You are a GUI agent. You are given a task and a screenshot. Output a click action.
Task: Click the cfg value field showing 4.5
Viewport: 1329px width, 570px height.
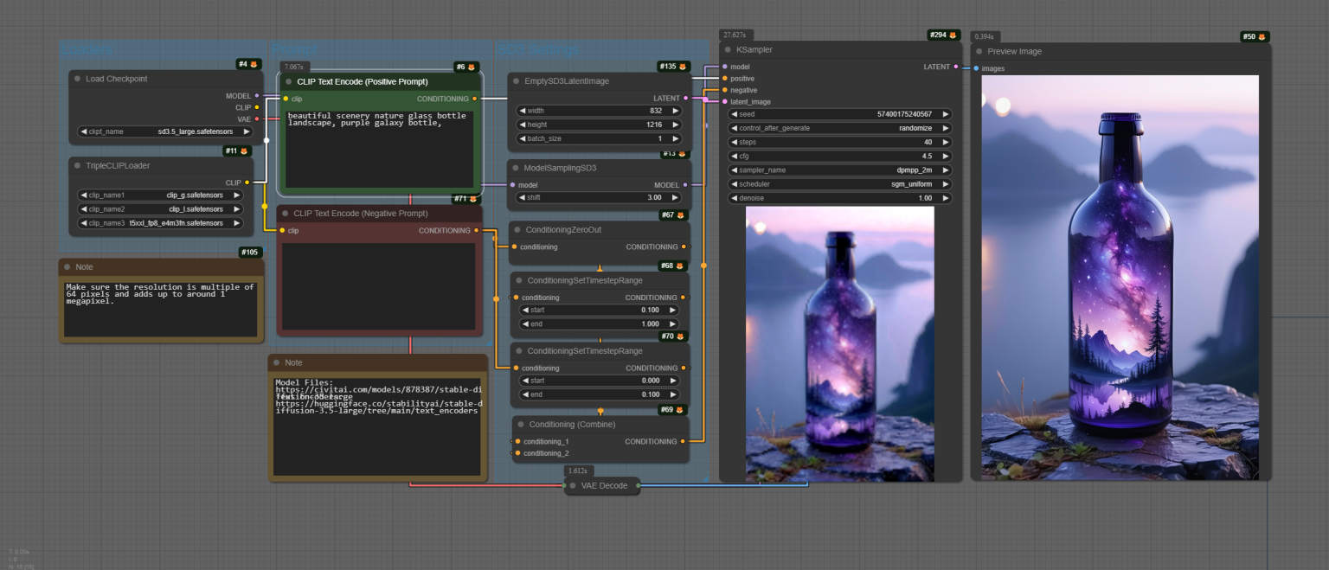click(839, 156)
